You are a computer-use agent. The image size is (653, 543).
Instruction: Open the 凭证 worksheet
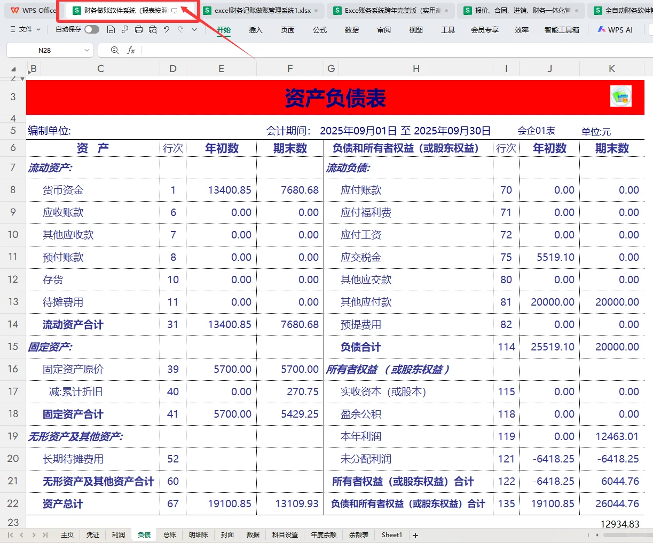[93, 534]
